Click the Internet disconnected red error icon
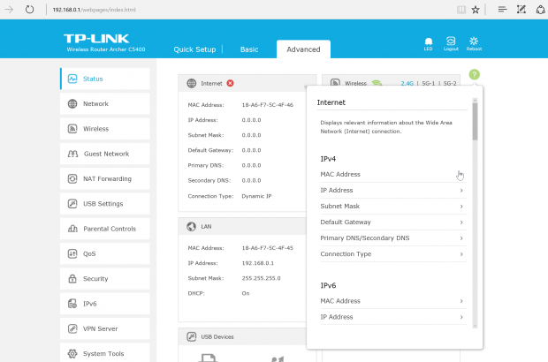The height and width of the screenshot is (362, 548). [x=230, y=83]
